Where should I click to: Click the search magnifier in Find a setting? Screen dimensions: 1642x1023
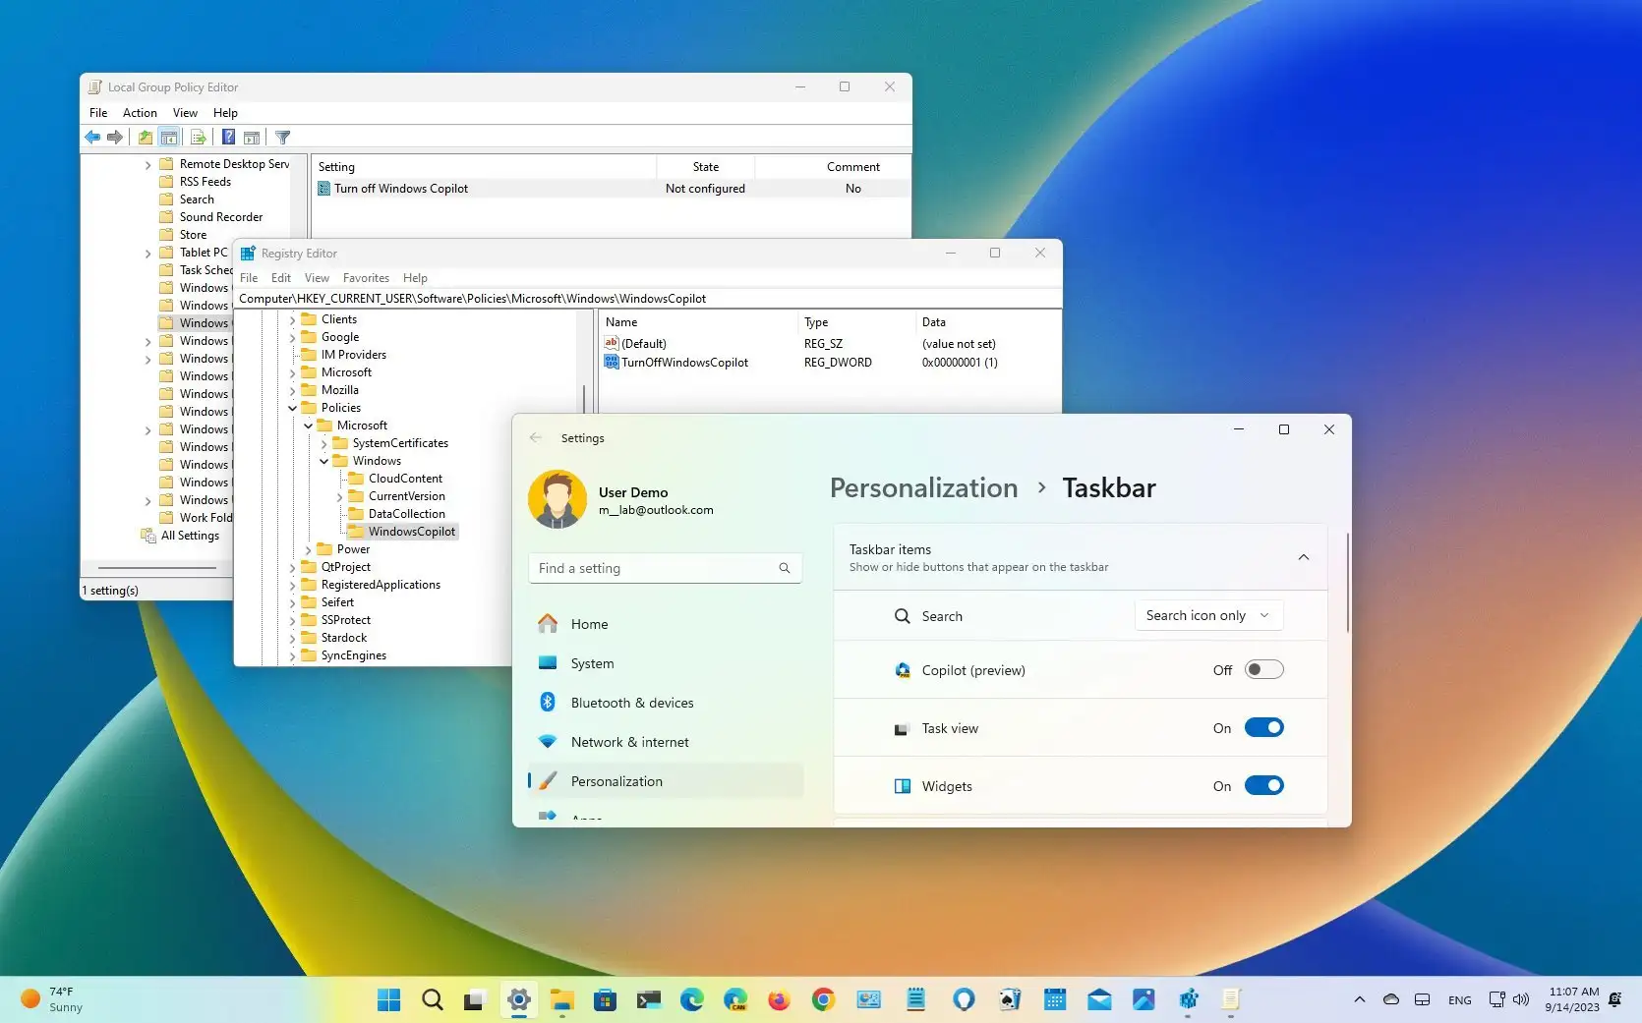[x=785, y=568]
